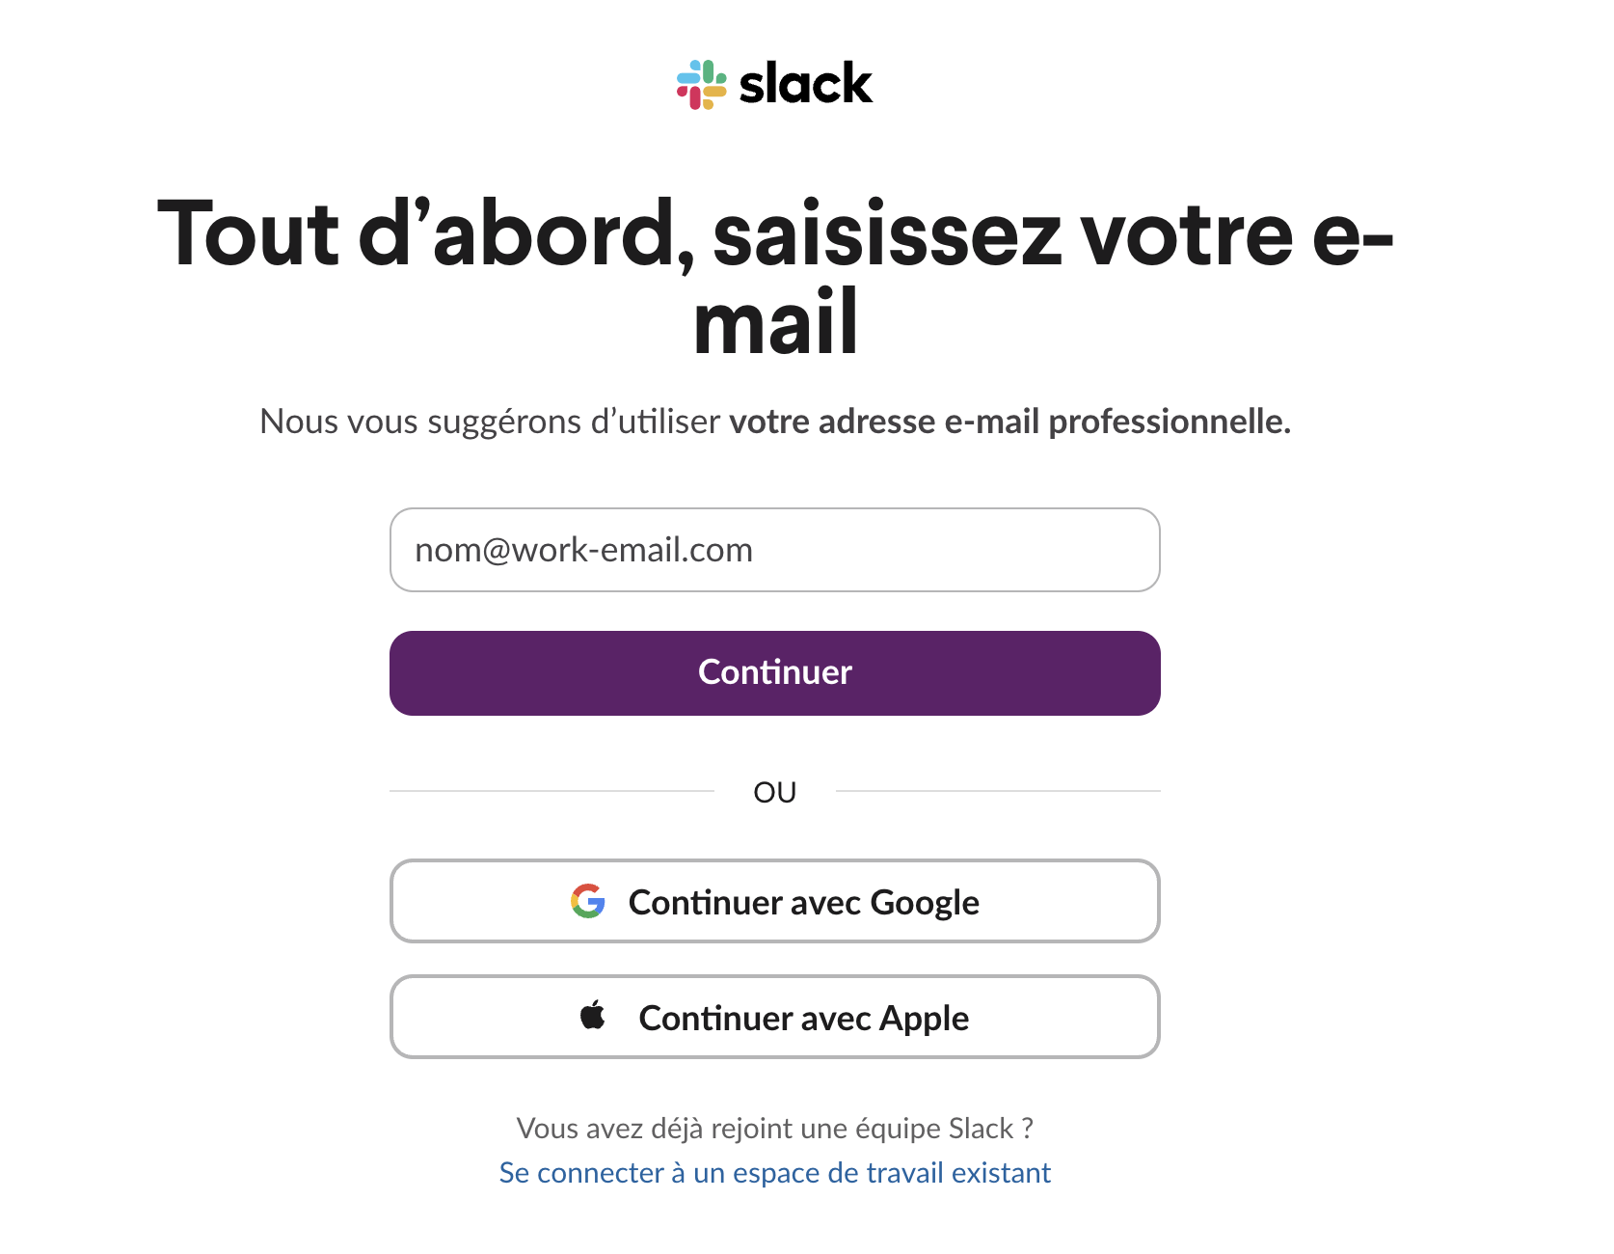The width and height of the screenshot is (1614, 1254).
Task: Click the Google "G" icon
Action: pyautogui.click(x=587, y=901)
